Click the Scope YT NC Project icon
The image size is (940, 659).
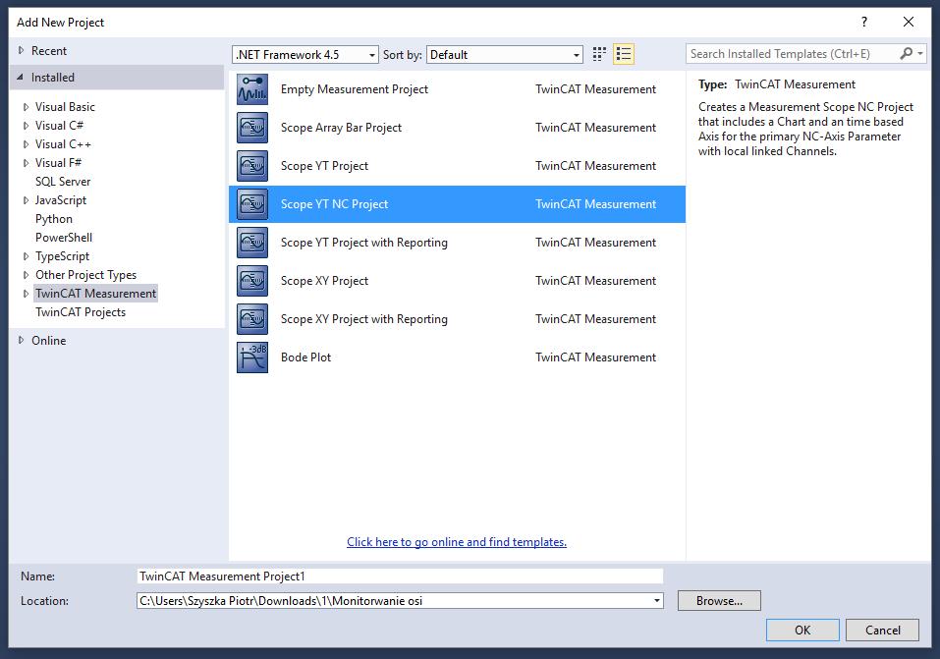coord(252,204)
